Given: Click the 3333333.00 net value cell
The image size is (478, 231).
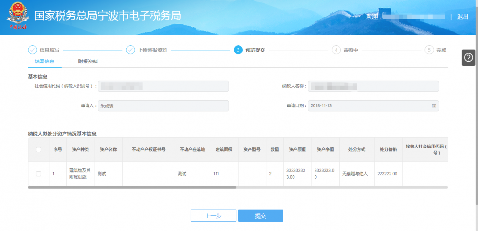Looking at the screenshot, I should [326, 174].
